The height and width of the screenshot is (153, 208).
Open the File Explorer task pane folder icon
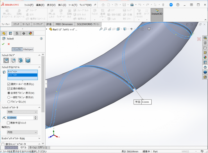tap(205, 48)
